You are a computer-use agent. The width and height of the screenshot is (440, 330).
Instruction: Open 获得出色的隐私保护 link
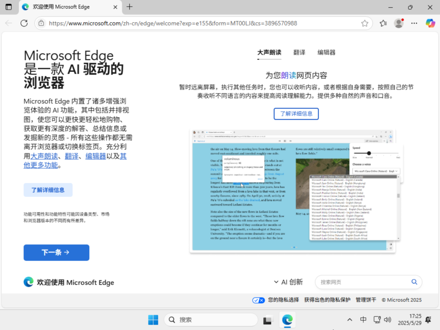(x=327, y=300)
